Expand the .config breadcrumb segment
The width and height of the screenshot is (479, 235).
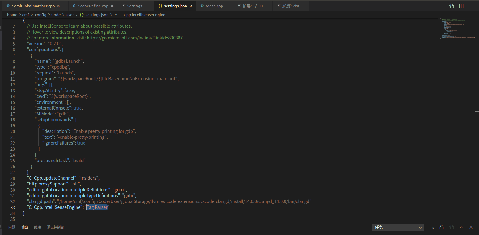(x=40, y=15)
